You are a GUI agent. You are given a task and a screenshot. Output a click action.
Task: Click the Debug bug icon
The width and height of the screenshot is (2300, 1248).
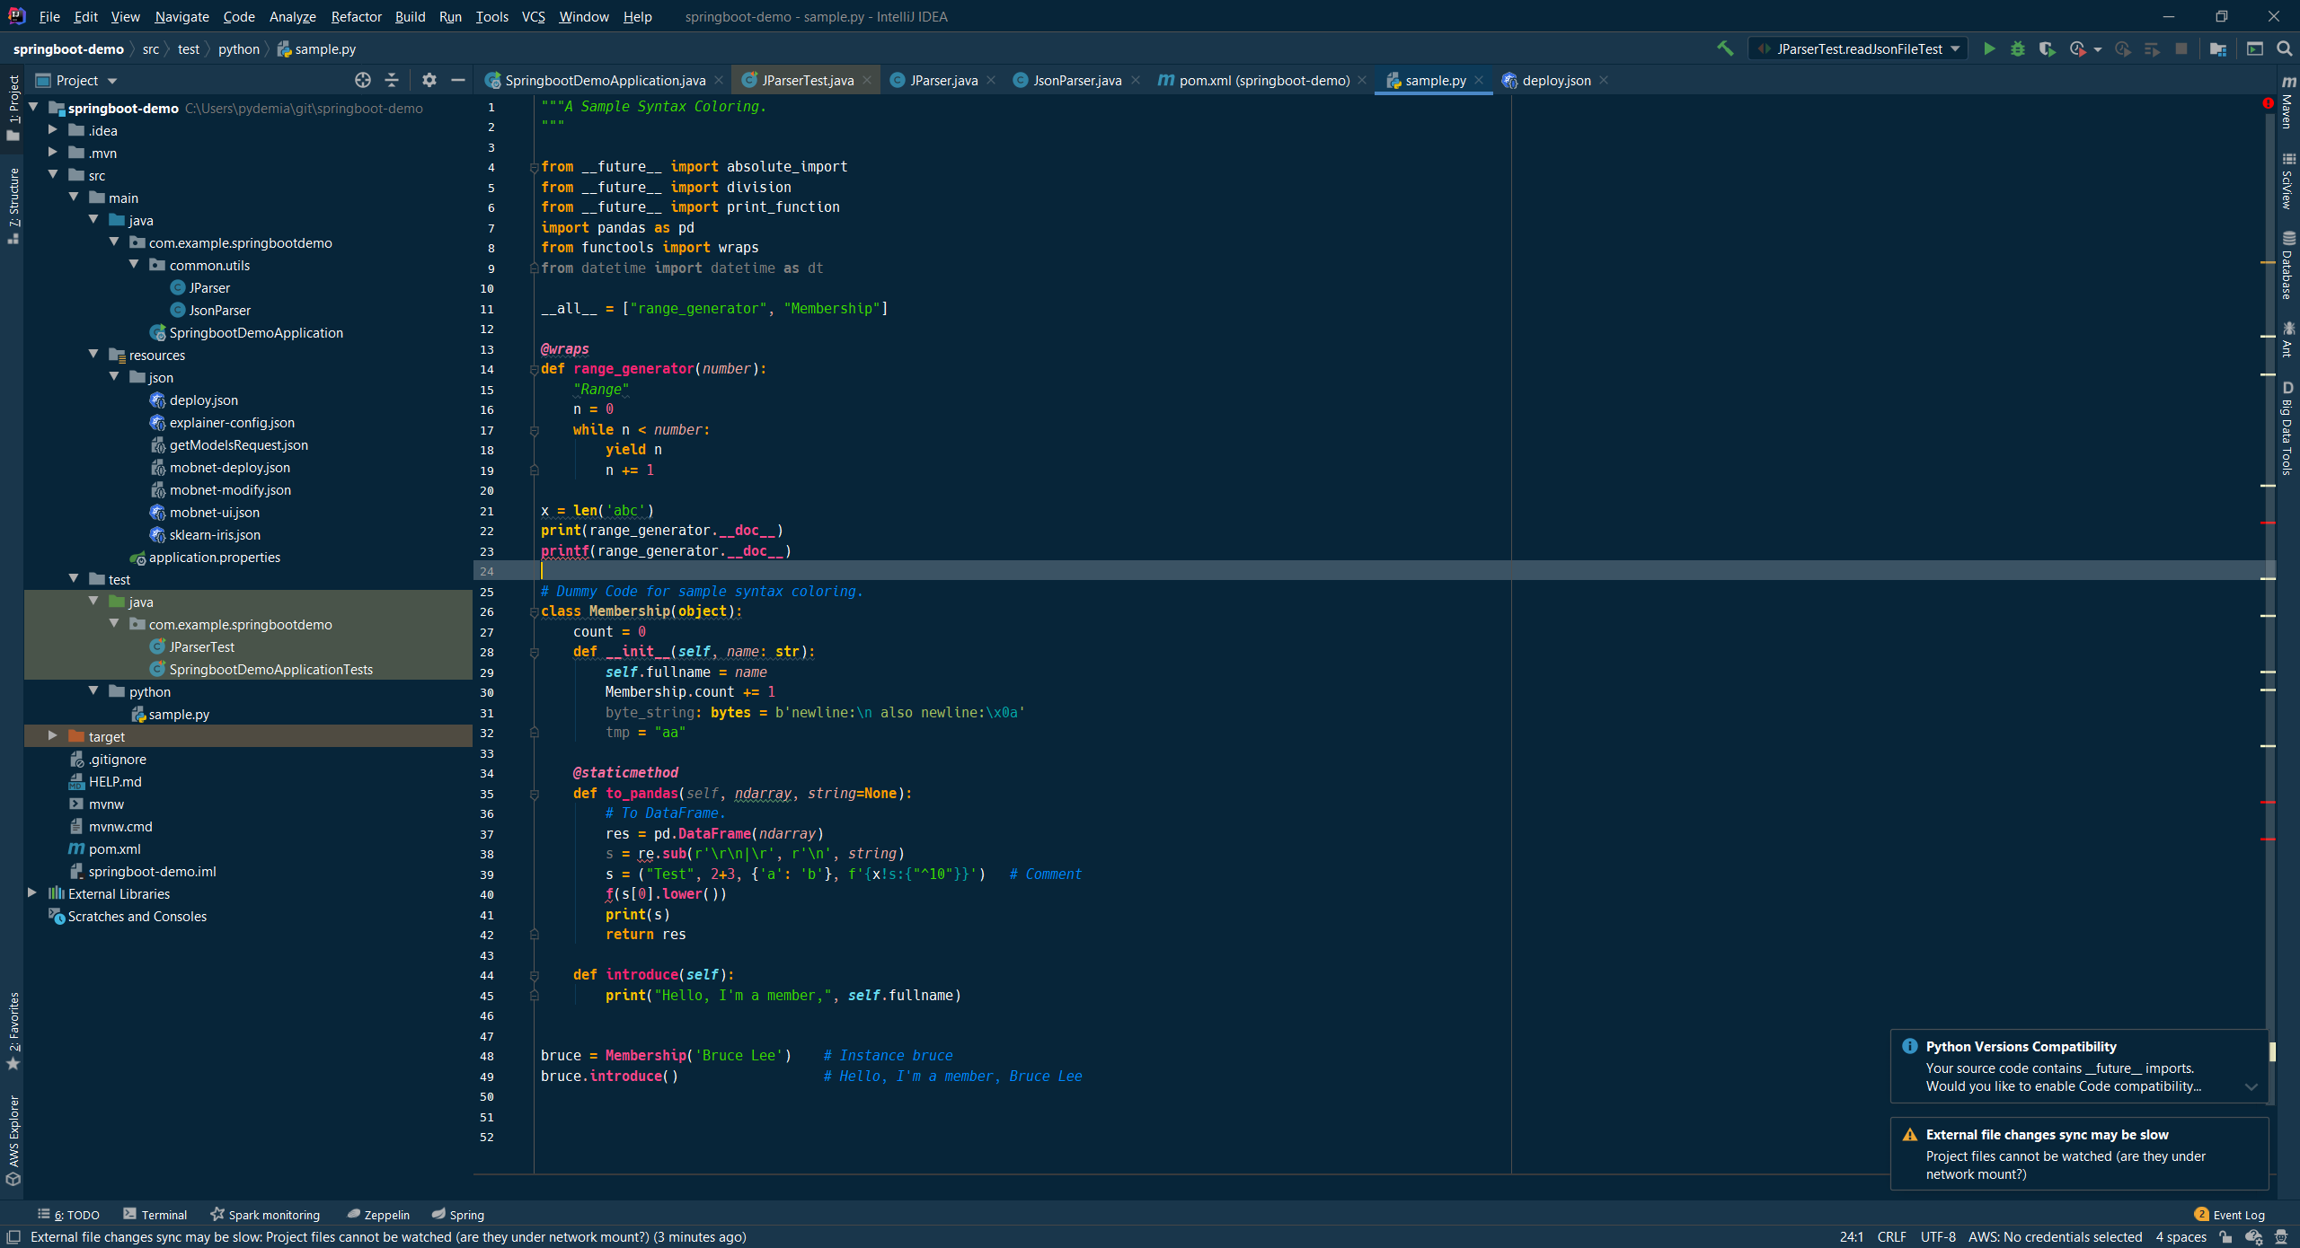click(2018, 49)
